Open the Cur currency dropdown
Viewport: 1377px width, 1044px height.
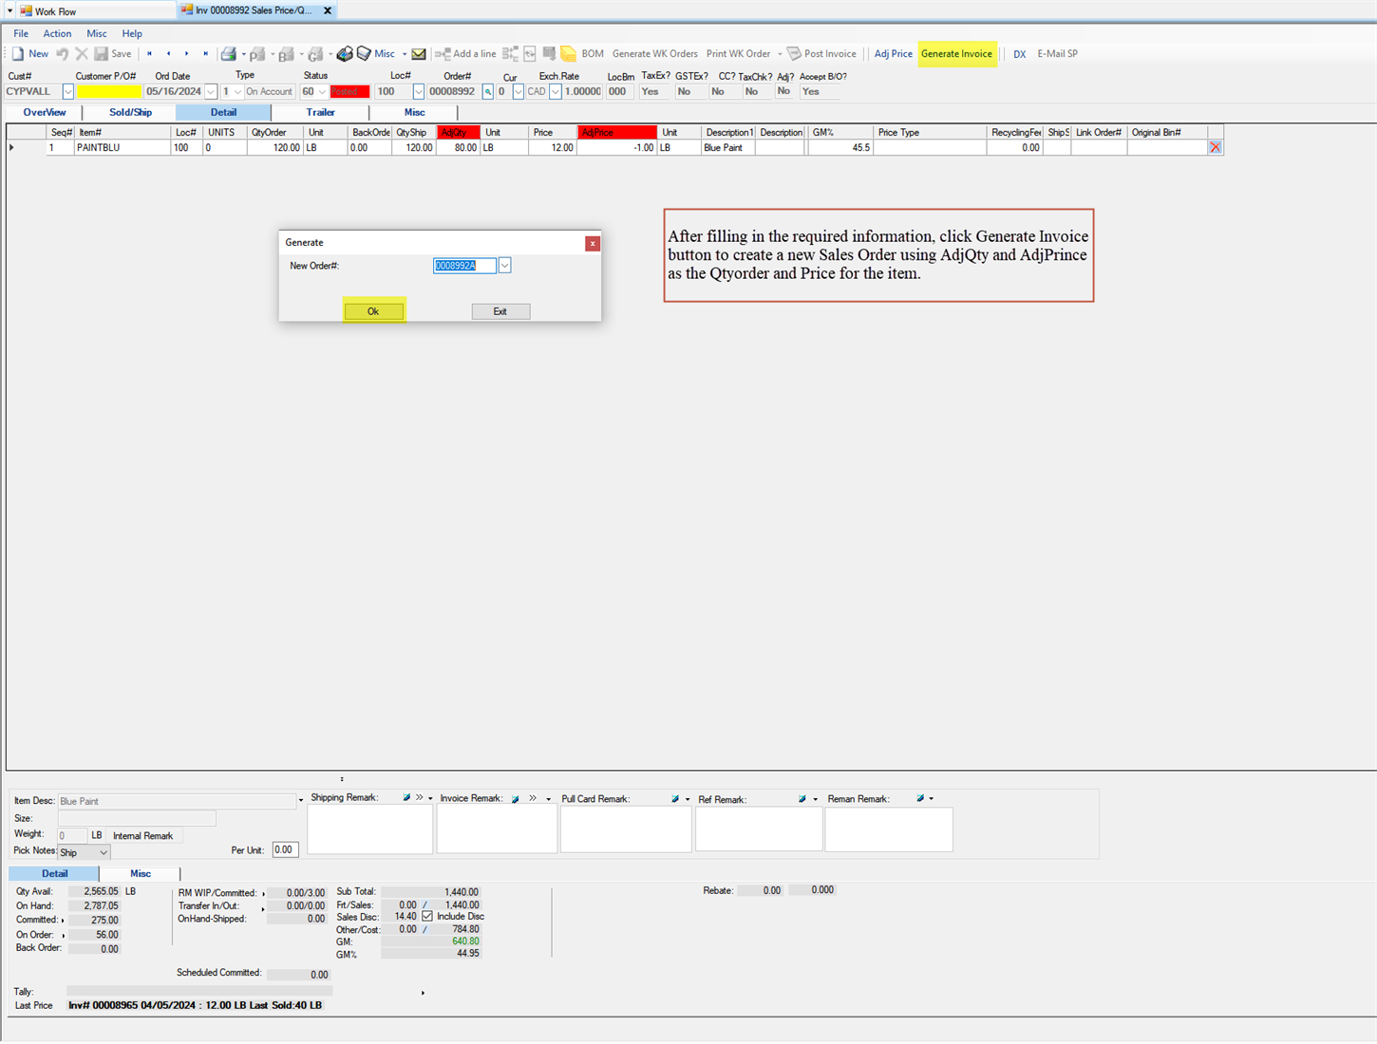coord(518,91)
